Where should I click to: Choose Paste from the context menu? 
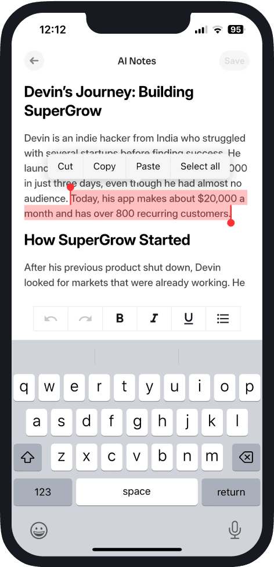coord(148,166)
